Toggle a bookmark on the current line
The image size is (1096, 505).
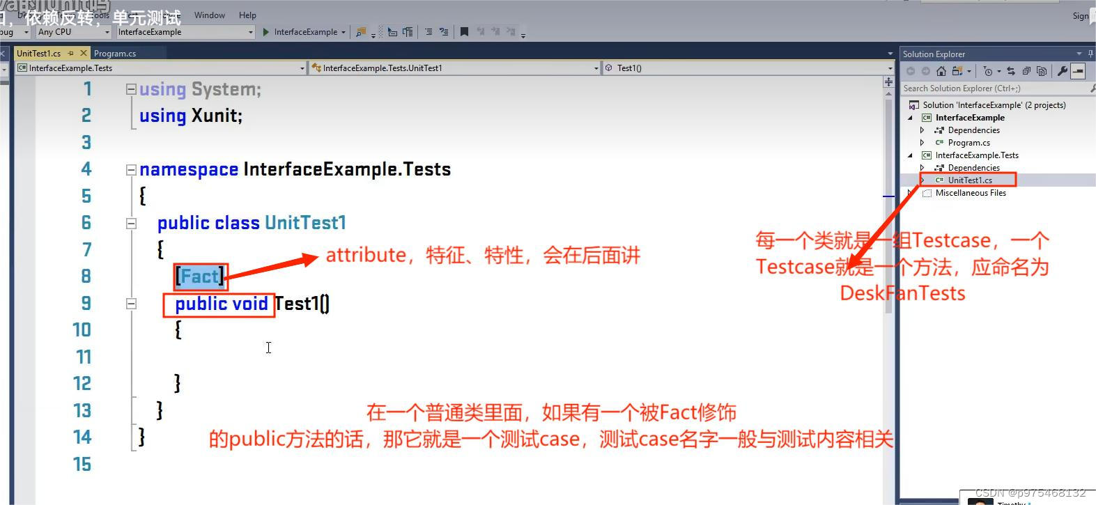[x=464, y=32]
